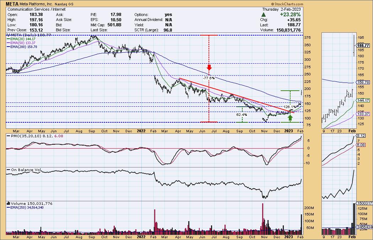Click the Last Size label
The width and height of the screenshot is (373, 240).
(x=99, y=30)
